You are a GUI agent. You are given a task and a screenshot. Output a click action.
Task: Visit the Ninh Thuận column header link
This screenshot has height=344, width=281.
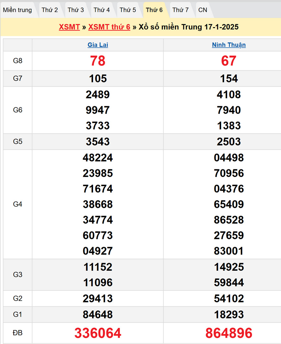point(229,45)
